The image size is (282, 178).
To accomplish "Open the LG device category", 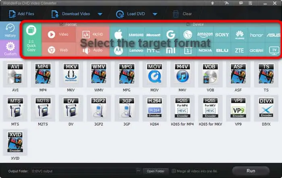I will (188, 34).
